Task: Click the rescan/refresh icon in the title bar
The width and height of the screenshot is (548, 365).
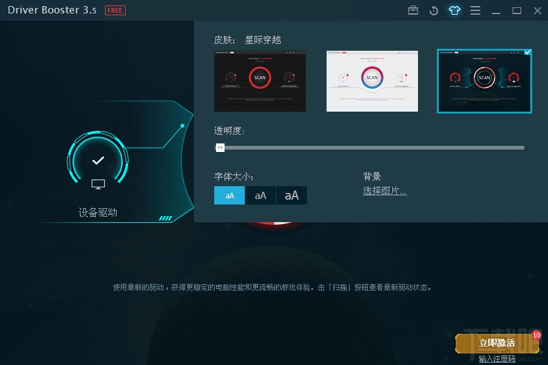Action: [x=433, y=10]
